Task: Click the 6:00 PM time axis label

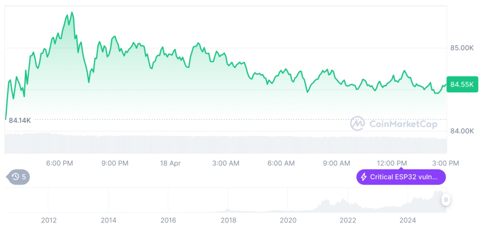Action: click(59, 163)
